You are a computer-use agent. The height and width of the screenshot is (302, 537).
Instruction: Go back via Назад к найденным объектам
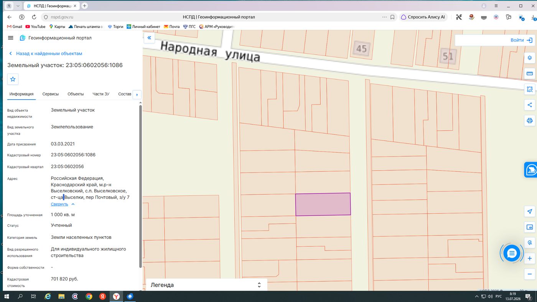(45, 54)
